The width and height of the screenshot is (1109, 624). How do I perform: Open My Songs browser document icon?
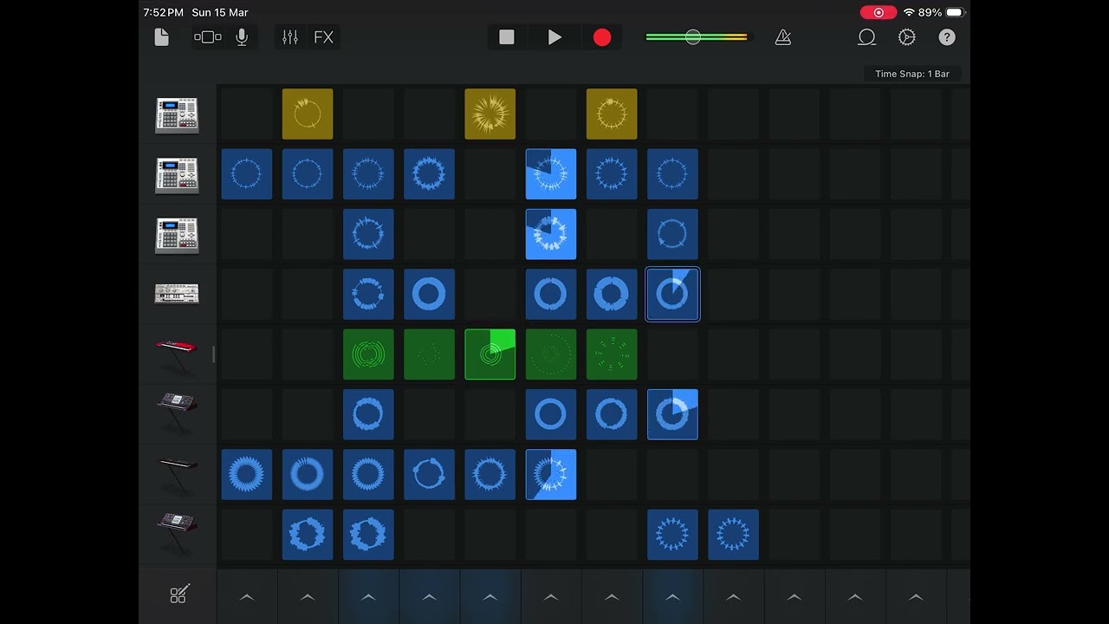click(x=162, y=37)
